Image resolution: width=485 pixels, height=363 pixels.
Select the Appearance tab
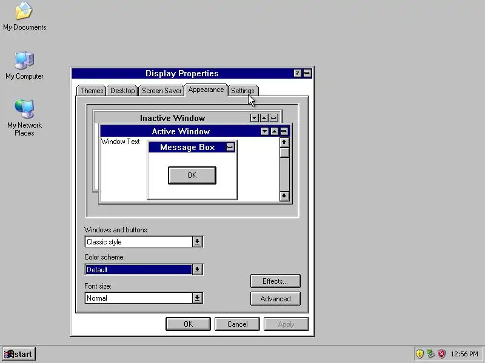[206, 90]
